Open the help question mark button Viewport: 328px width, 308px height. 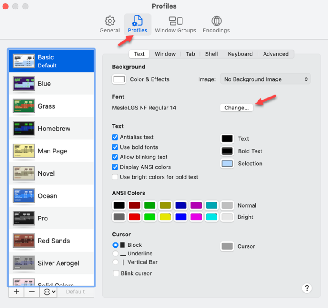tap(307, 288)
